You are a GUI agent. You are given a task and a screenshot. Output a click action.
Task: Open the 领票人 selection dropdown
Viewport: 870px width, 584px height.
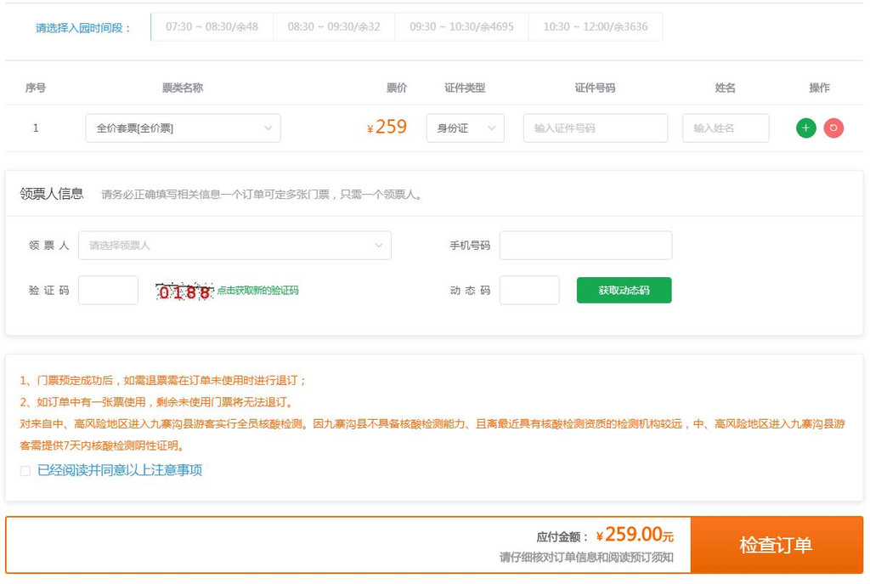click(234, 245)
